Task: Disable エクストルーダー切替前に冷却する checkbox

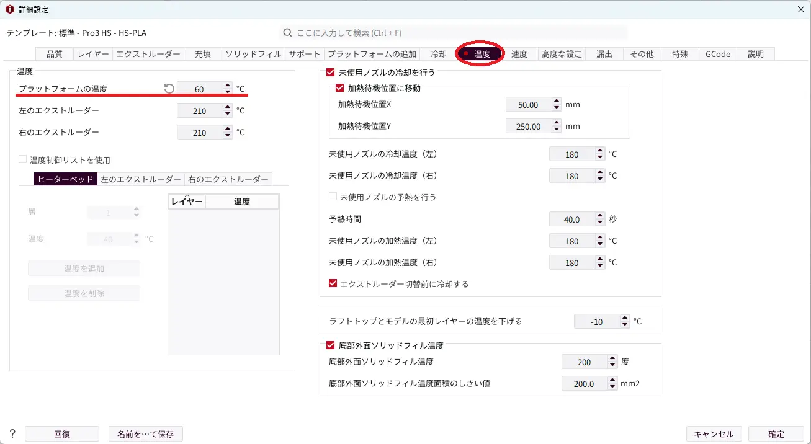Action: pyautogui.click(x=333, y=283)
